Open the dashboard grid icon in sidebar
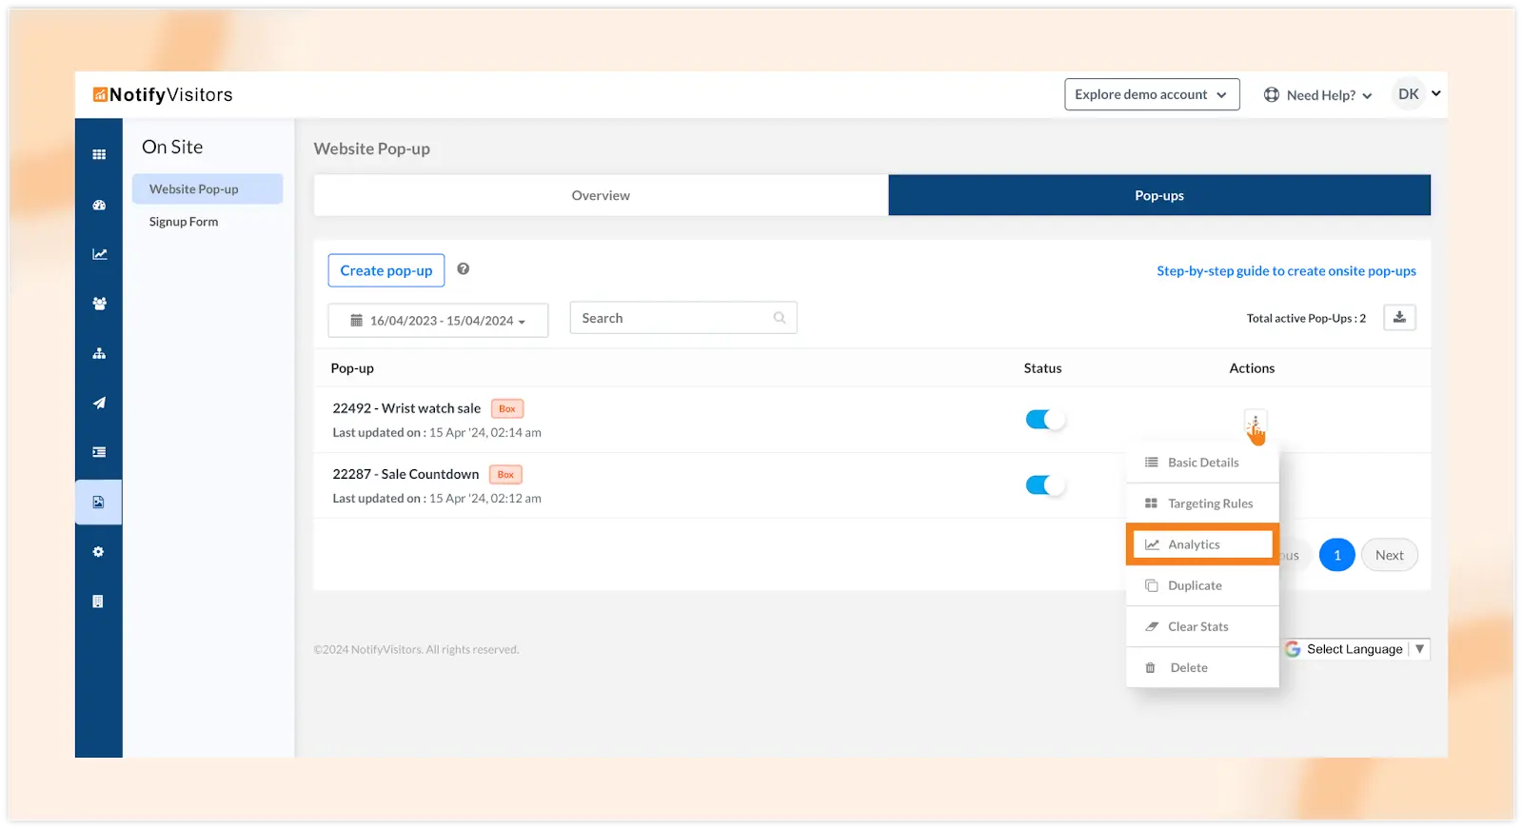 tap(99, 154)
